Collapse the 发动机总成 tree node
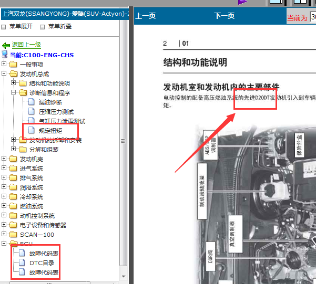Screen dimensions: 316x284 tap(4, 73)
